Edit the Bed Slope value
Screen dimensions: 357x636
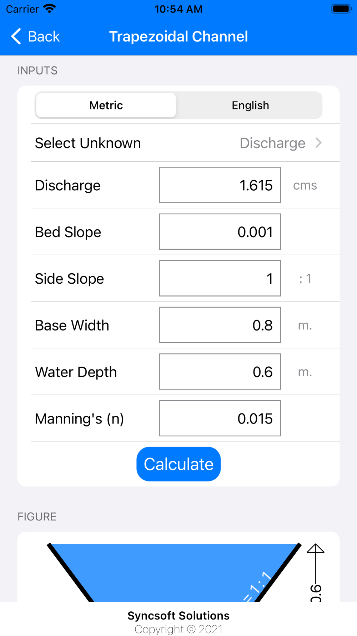(220, 232)
